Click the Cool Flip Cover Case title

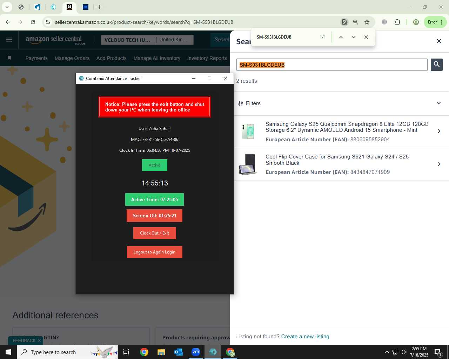pos(337,160)
